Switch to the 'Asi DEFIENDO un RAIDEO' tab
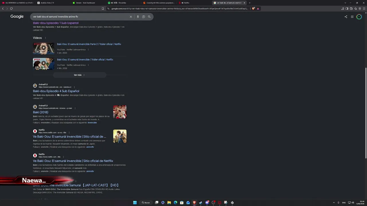Viewport: 367px width, 206px height. tap(17, 3)
